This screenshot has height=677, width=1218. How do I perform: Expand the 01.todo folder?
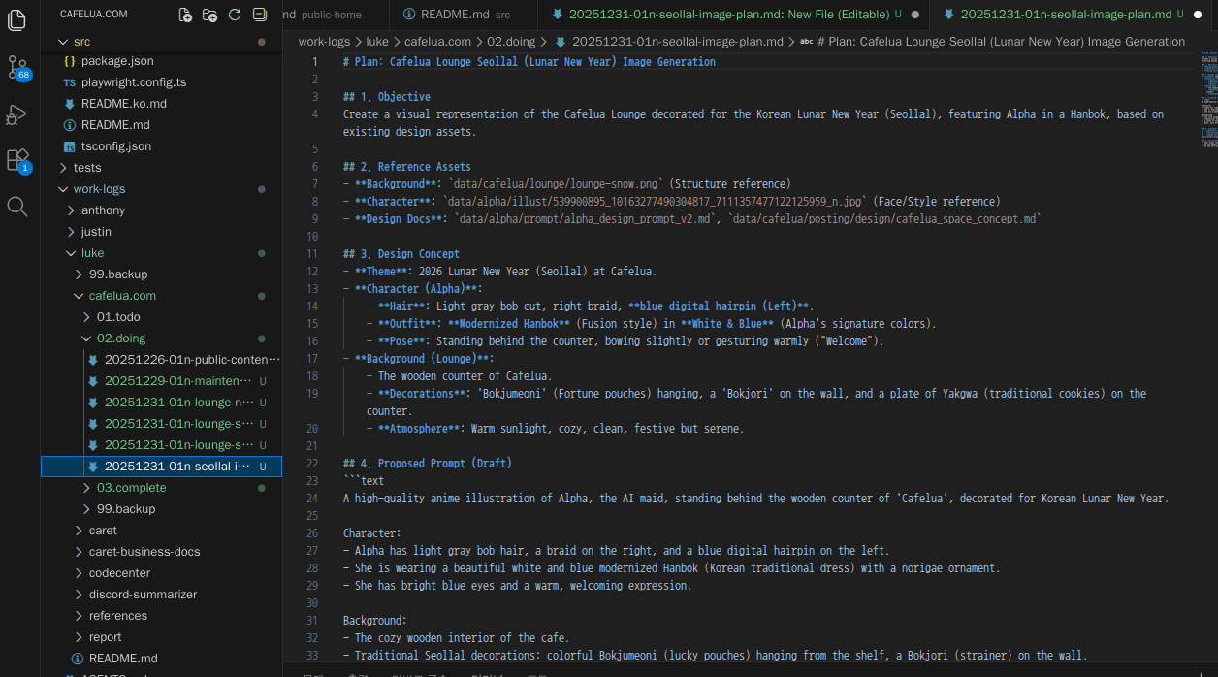[x=118, y=317]
